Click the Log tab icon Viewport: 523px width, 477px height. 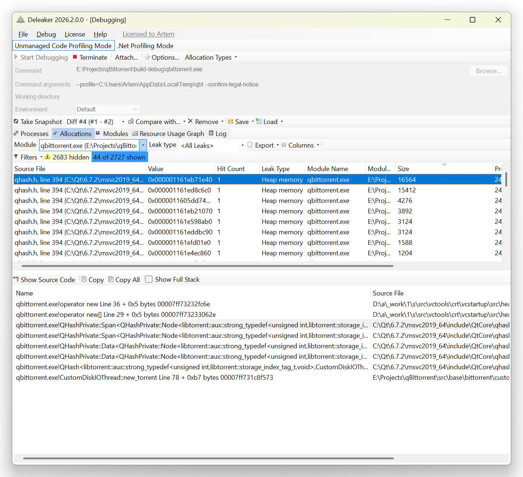[x=211, y=133]
